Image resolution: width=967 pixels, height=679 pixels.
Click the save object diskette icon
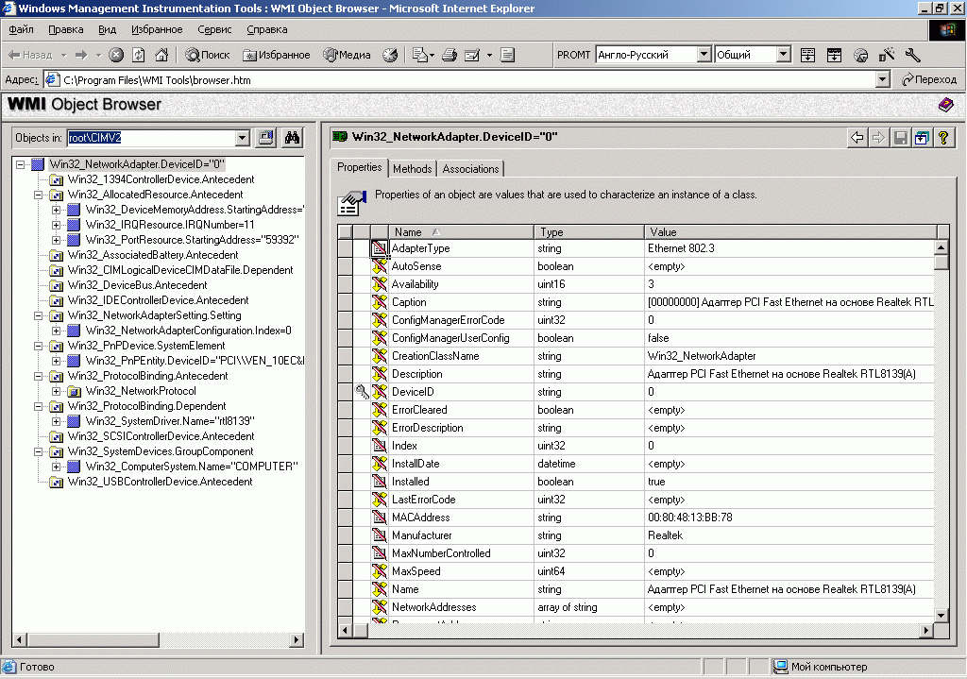901,138
